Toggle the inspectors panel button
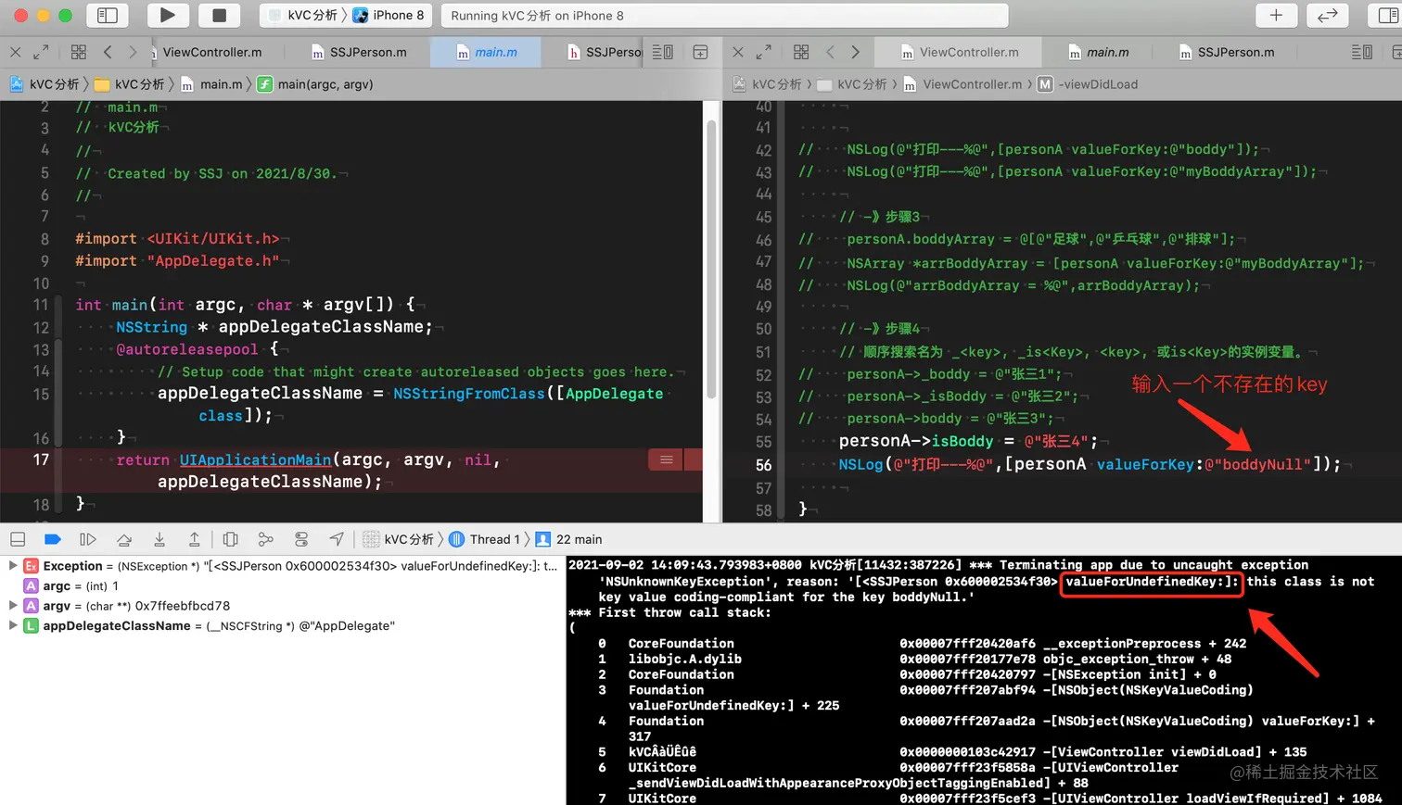This screenshot has width=1402, height=805. (1387, 15)
